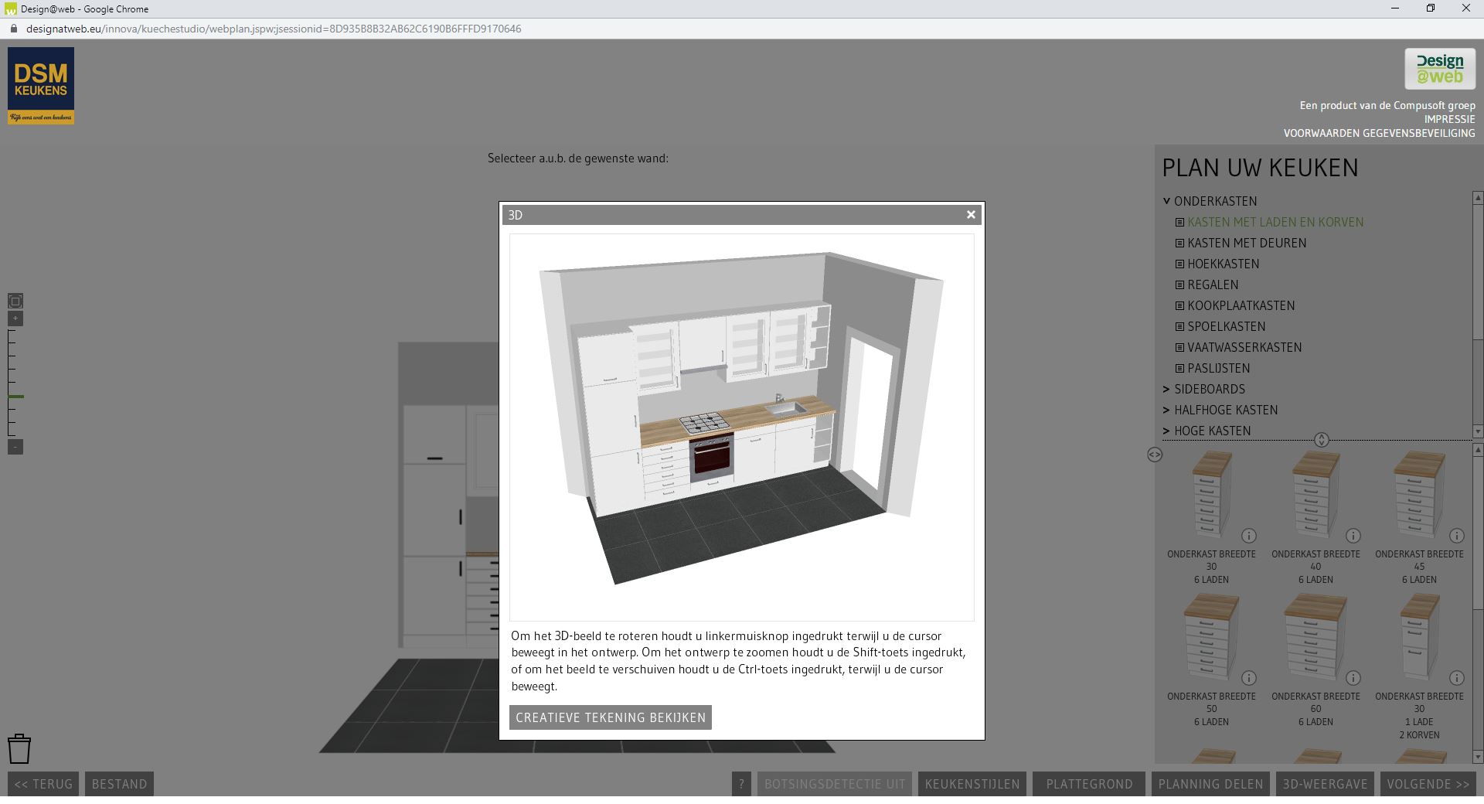Expand the Halfhoge kasten category
Viewport: 1484px width, 804px height.
pyautogui.click(x=1166, y=410)
